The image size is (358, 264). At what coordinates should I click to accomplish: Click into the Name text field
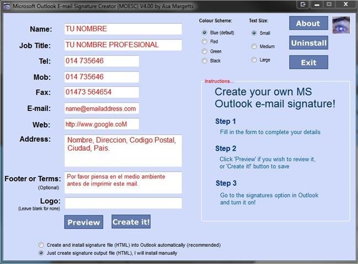pos(123,29)
